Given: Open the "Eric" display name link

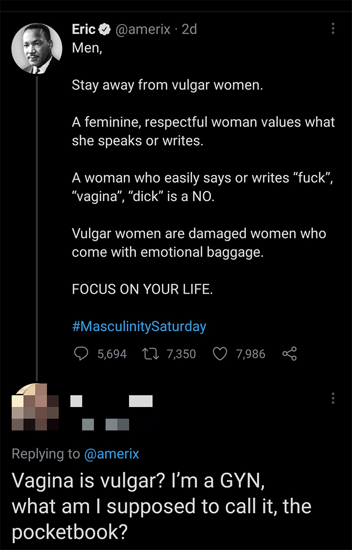Looking at the screenshot, I should click(x=83, y=30).
